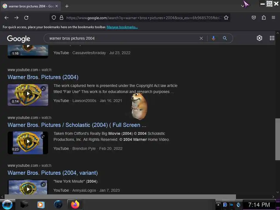This screenshot has height=210, width=280.
Task: Click YouTube · AnnyasLogos · Jan 7, 2023 text
Action: [86, 190]
